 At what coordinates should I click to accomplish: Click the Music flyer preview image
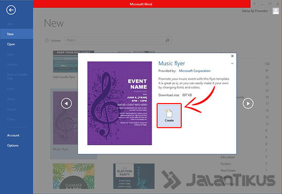(x=120, y=103)
